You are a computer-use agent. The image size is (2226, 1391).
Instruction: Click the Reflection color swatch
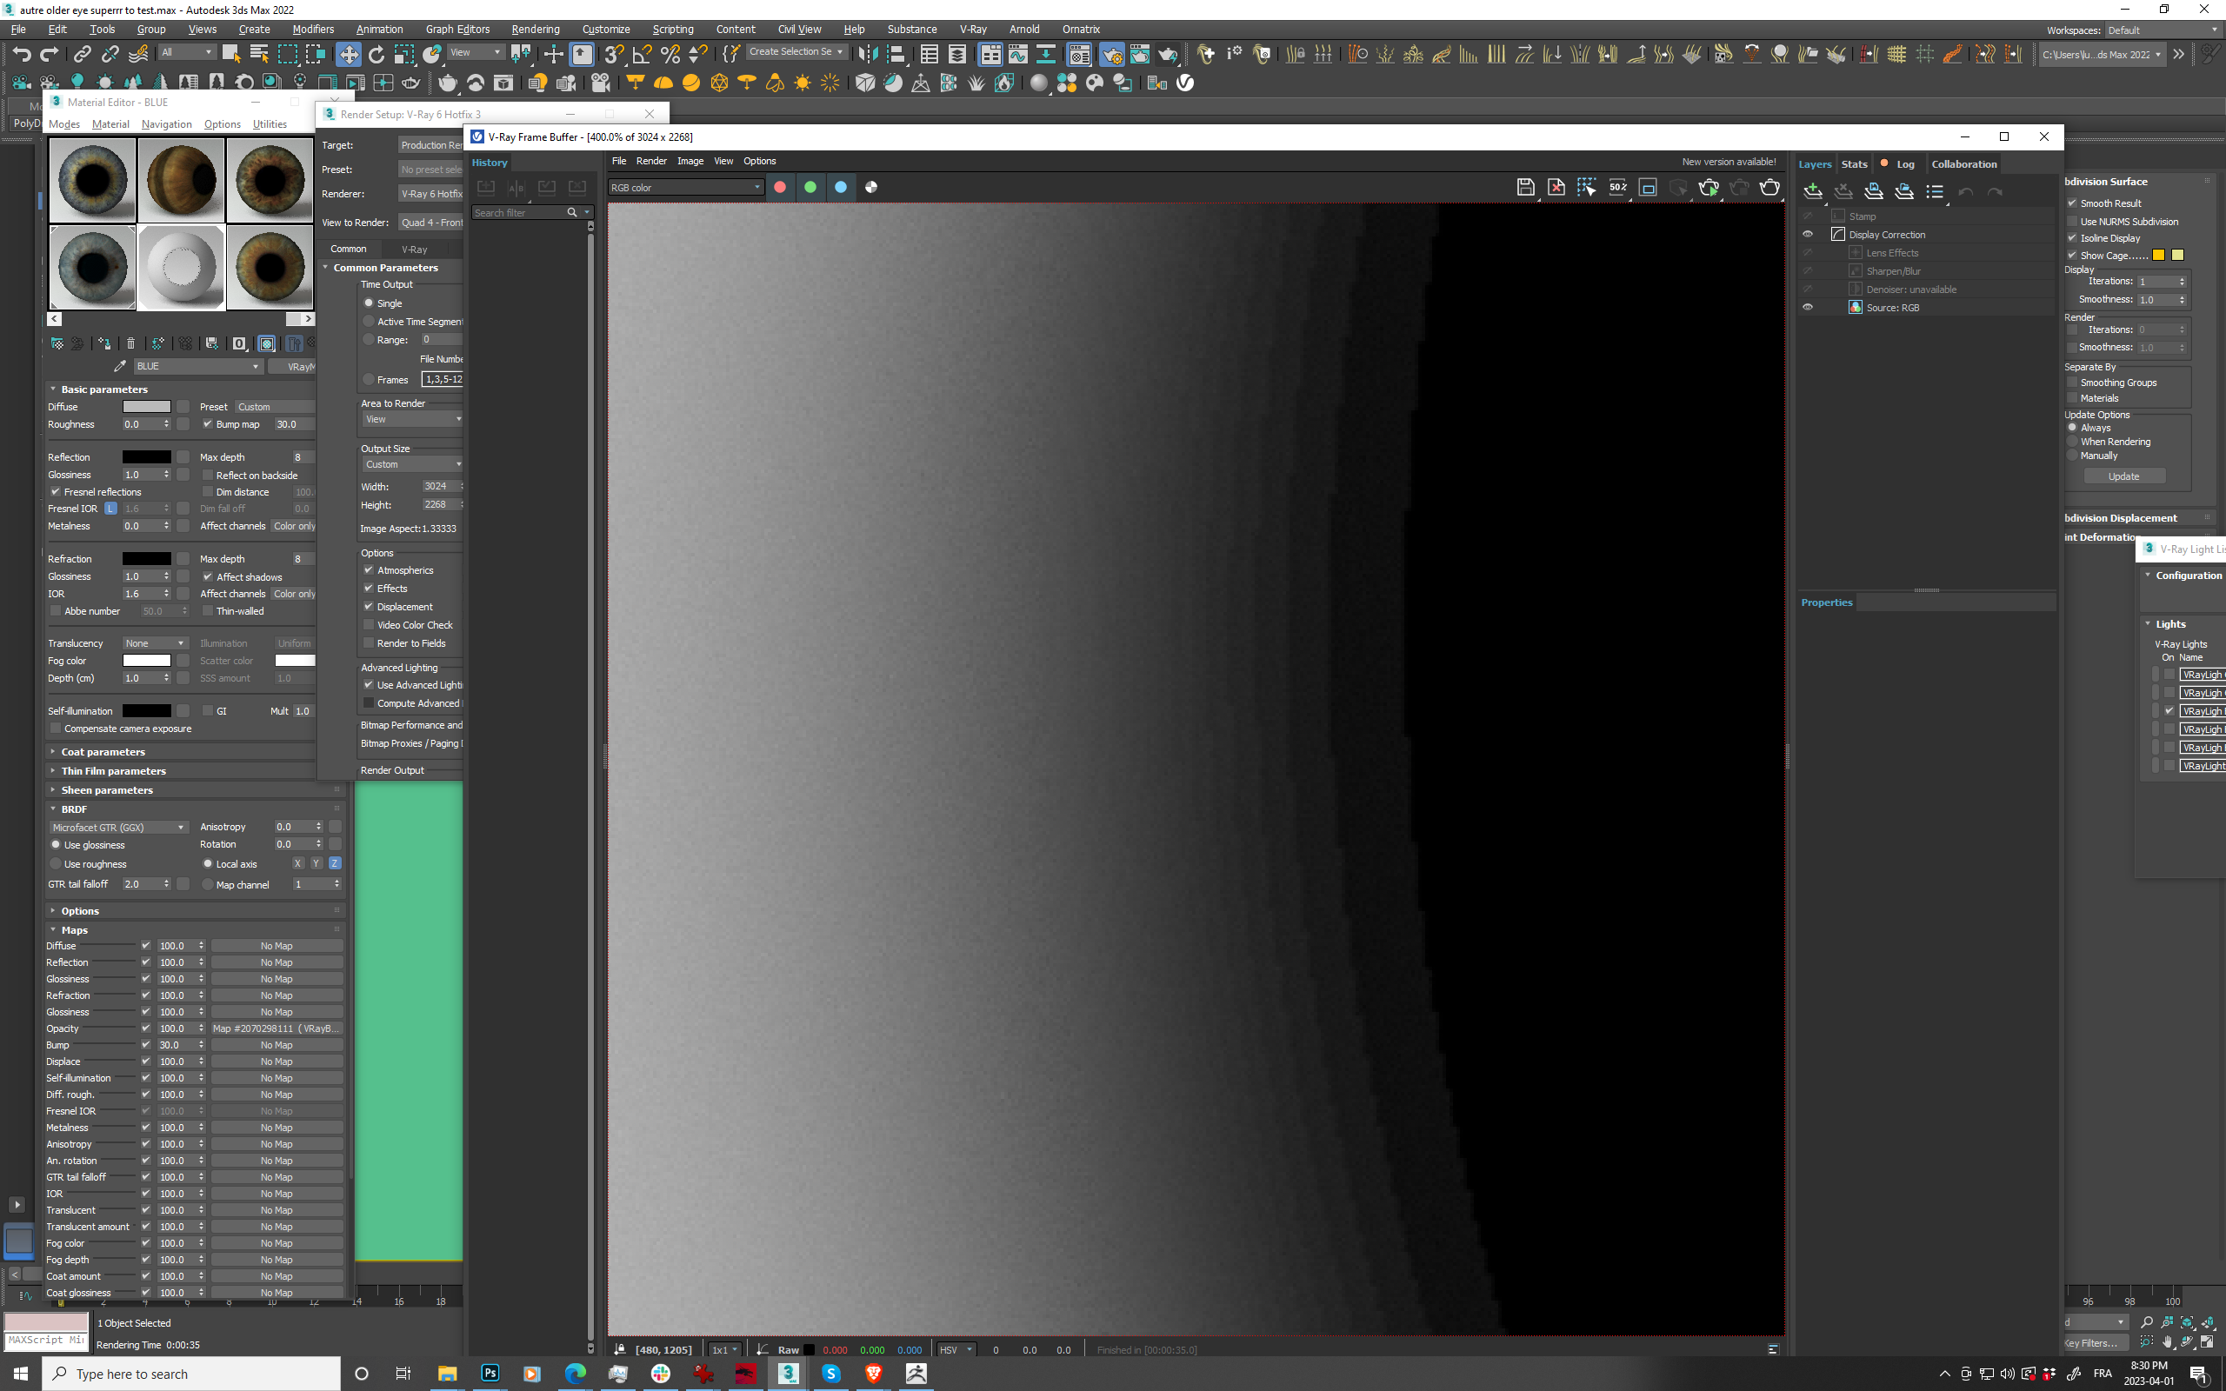coord(146,457)
